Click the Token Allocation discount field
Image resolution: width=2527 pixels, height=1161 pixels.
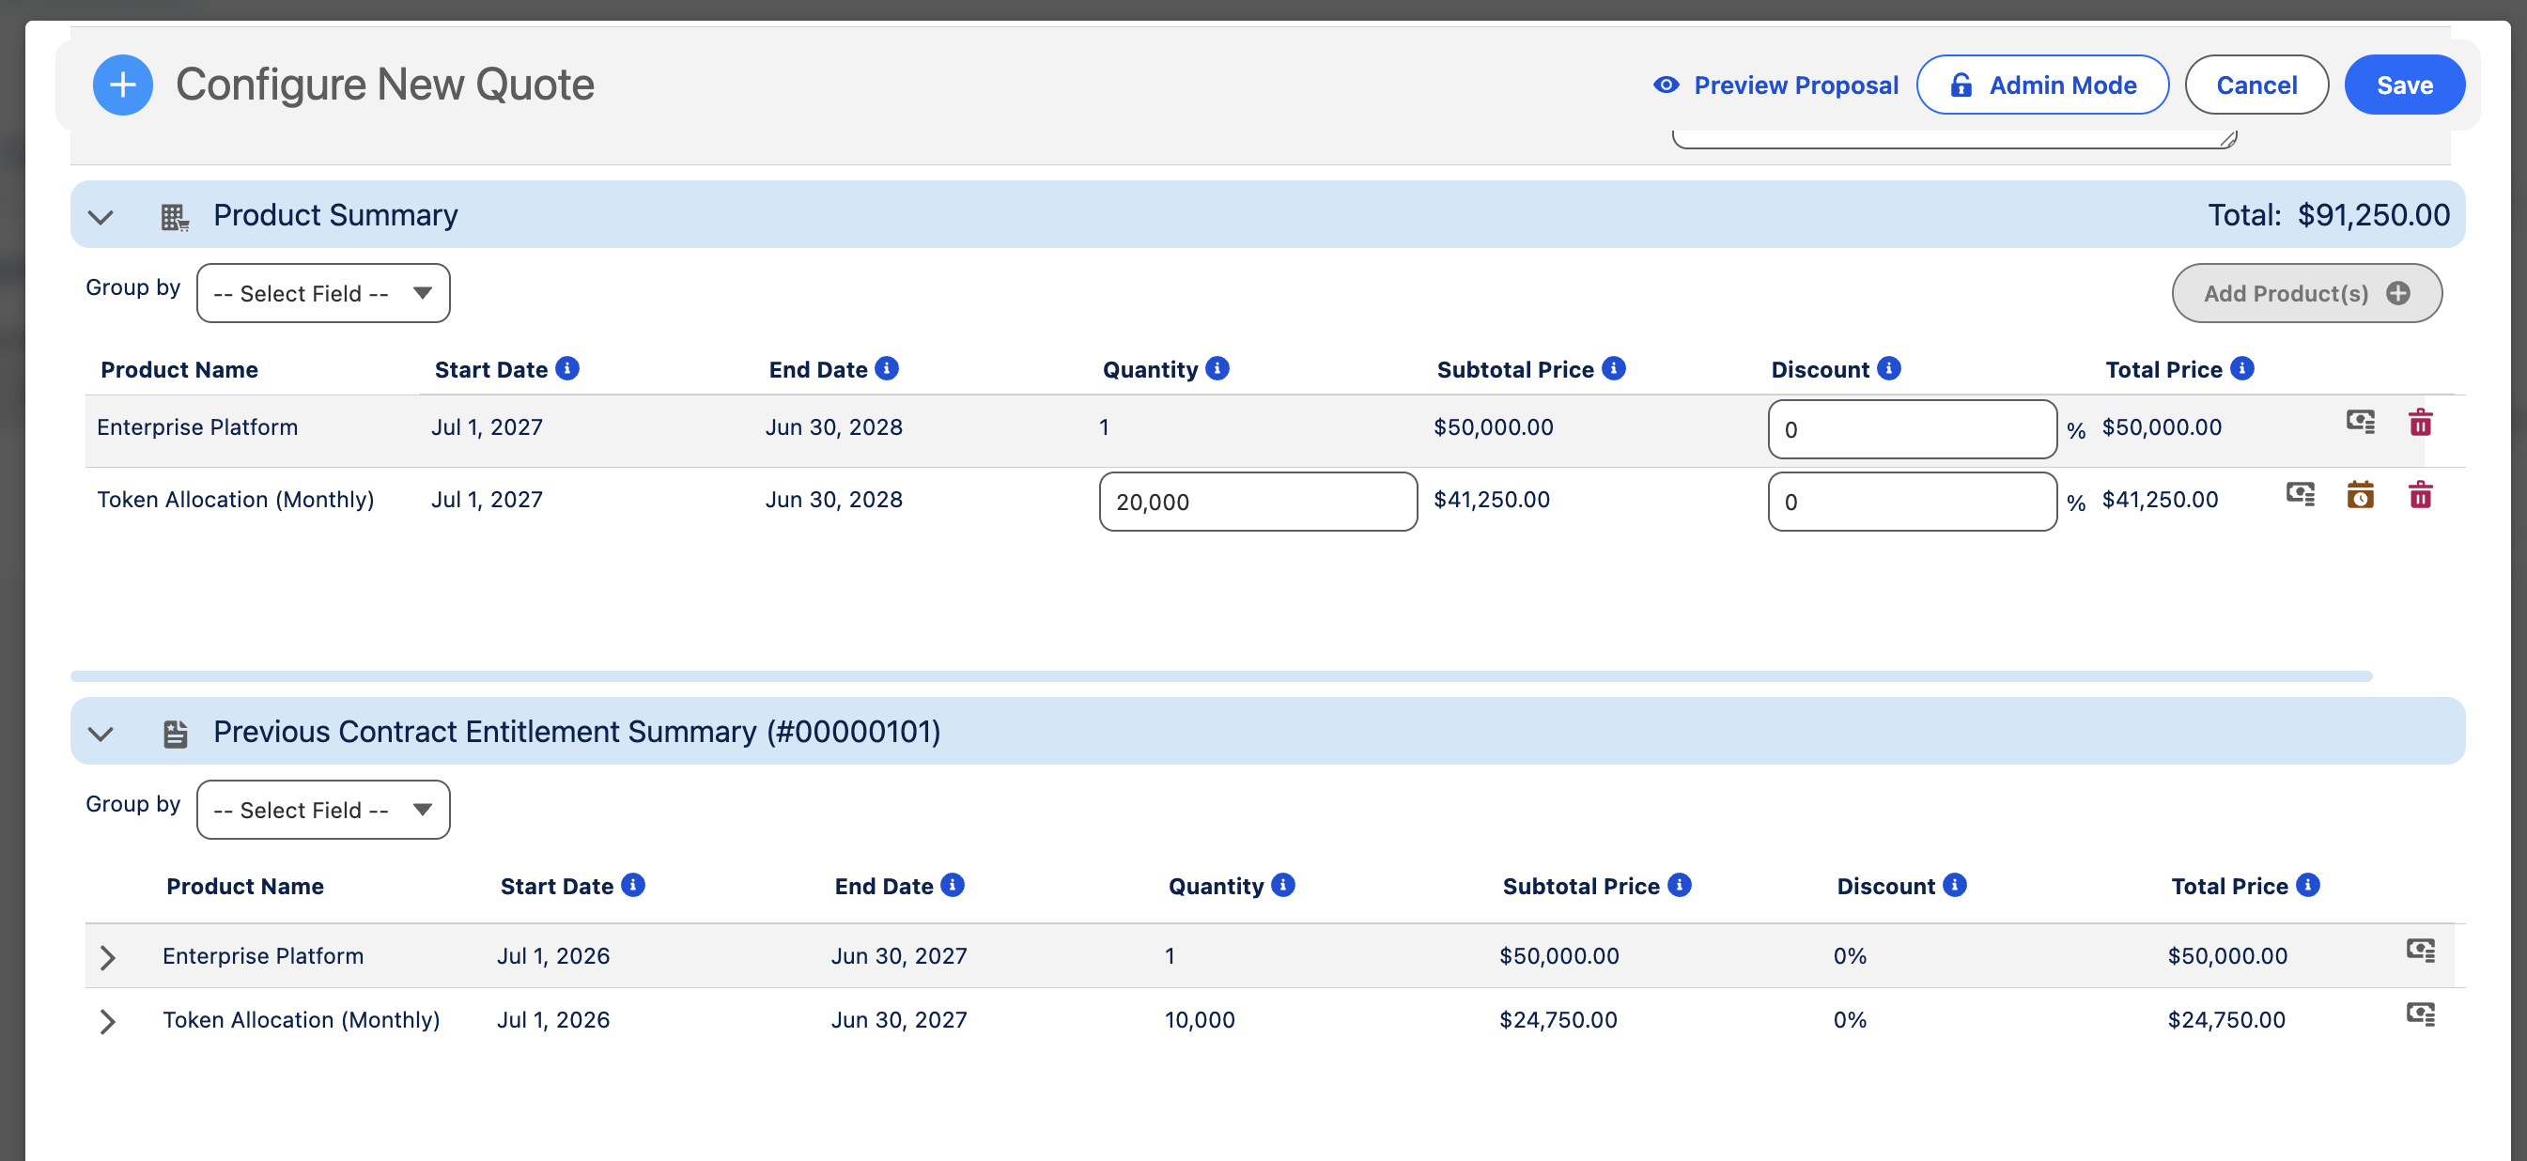click(x=1912, y=502)
